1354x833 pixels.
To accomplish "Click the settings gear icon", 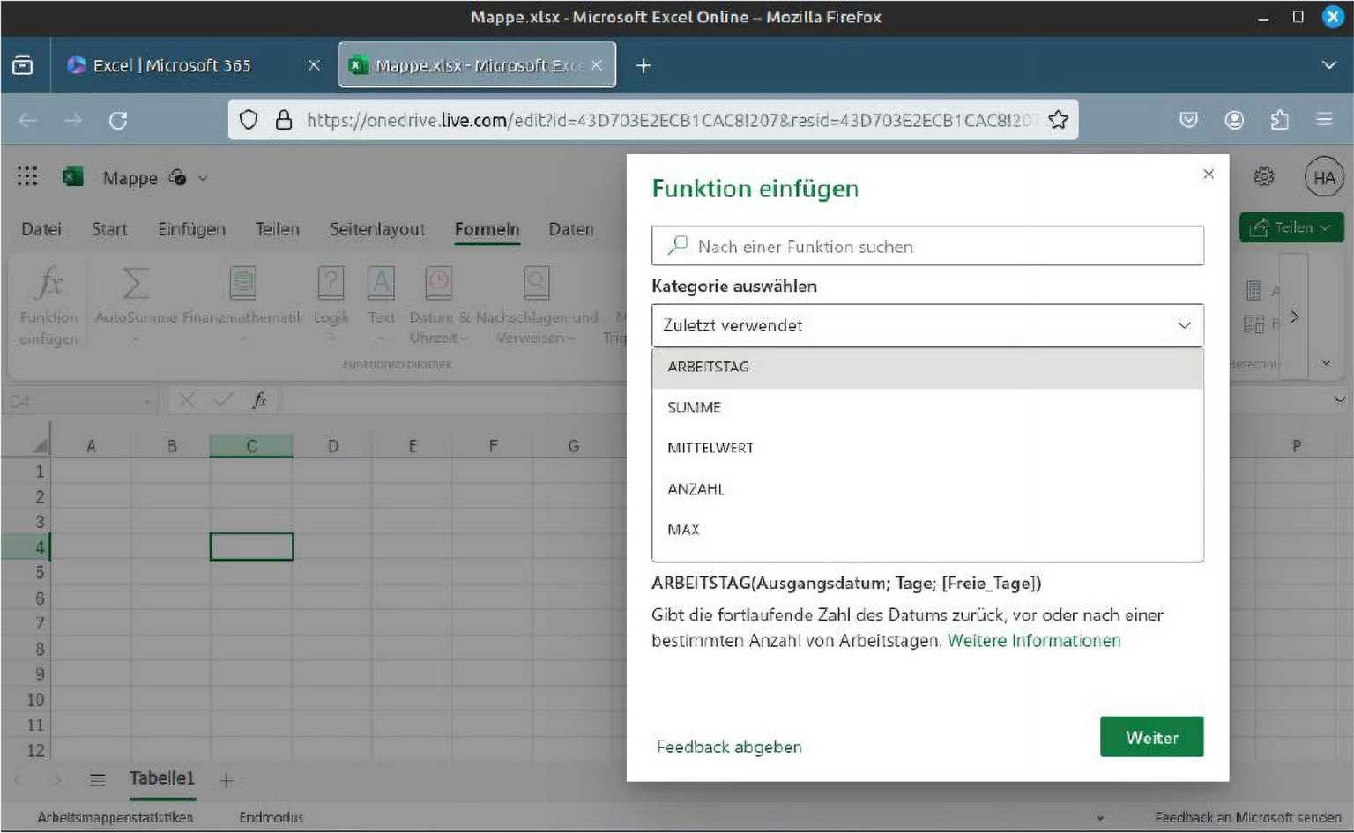I will tap(1264, 176).
